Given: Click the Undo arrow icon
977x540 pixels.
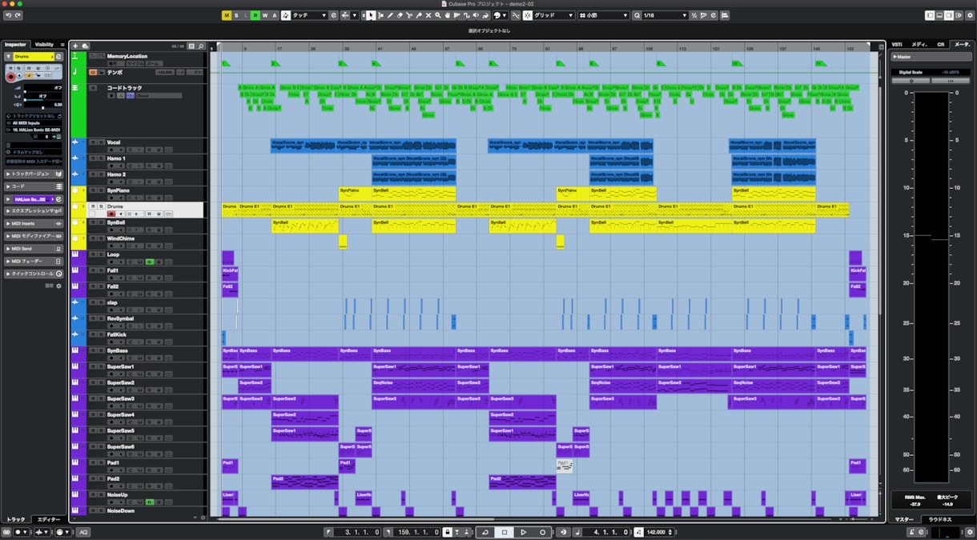Looking at the screenshot, I should click(x=8, y=15).
